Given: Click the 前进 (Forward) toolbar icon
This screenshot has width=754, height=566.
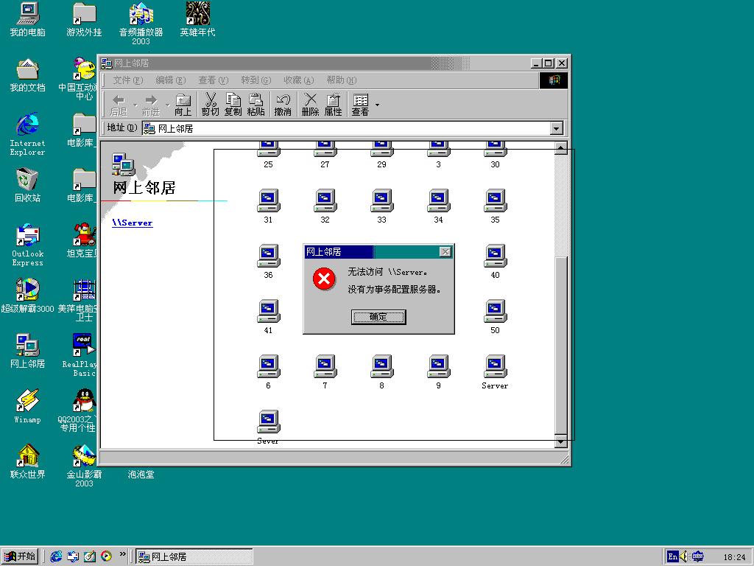Looking at the screenshot, I should 150,105.
